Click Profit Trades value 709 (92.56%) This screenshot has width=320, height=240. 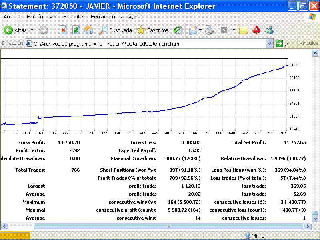tap(185, 178)
